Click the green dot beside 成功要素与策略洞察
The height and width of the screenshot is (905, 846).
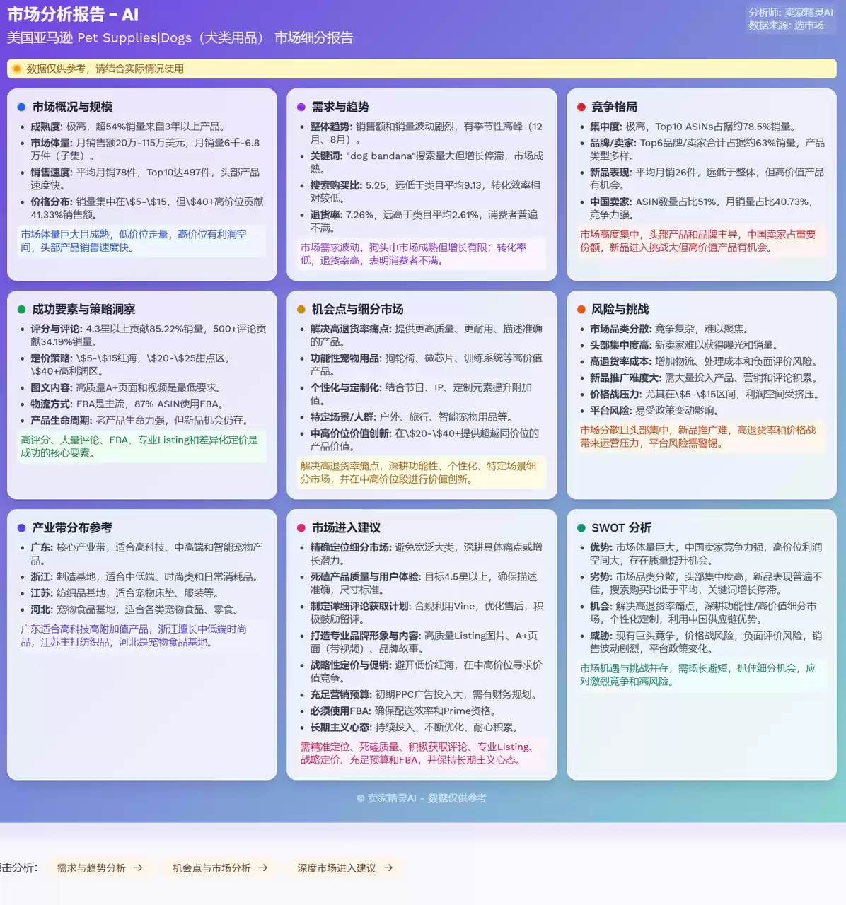click(x=21, y=310)
